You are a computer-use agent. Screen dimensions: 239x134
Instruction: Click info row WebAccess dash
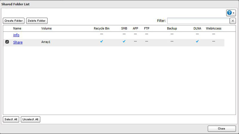(x=214, y=34)
